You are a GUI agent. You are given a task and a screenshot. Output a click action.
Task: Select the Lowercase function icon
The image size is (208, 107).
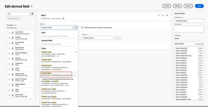(x=12, y=64)
